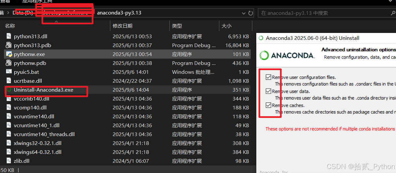396x173 pixels.
Task: Click the zlib.dll file icon
Action: [9, 161]
